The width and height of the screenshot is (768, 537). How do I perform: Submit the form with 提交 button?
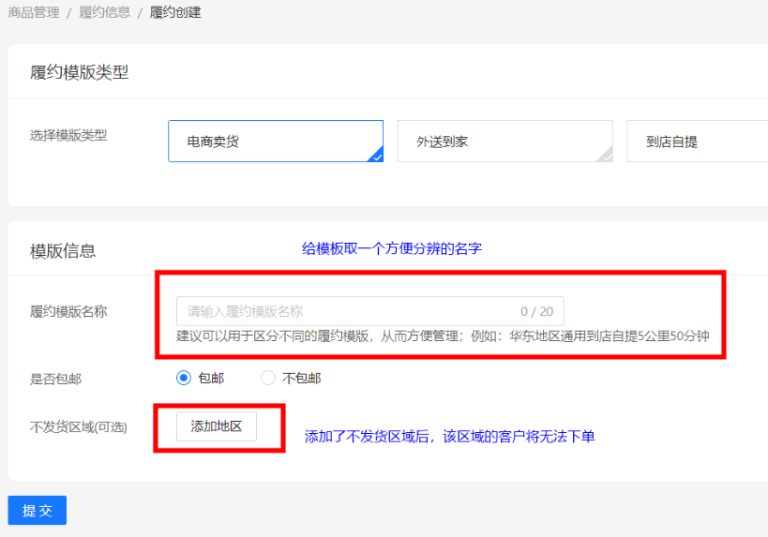(x=38, y=510)
